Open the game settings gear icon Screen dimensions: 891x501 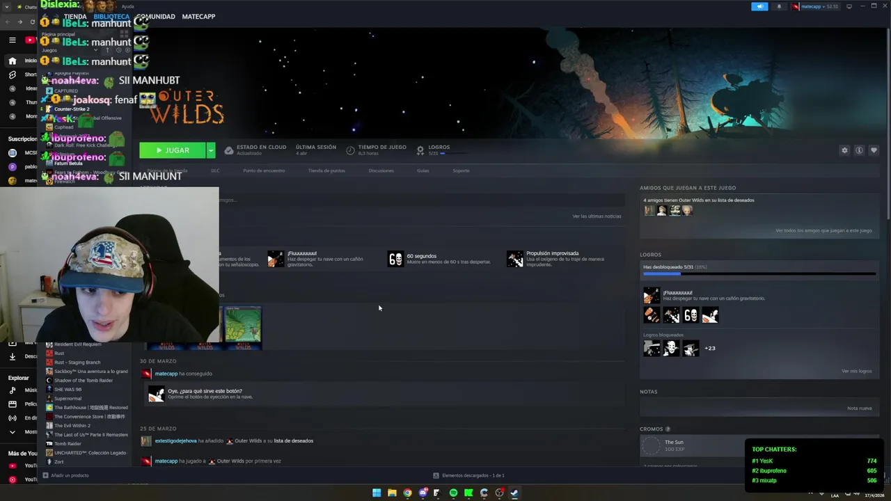pos(844,150)
